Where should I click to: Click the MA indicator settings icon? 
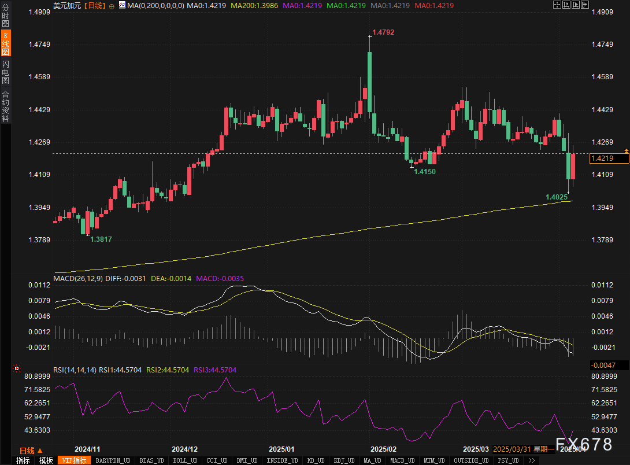click(x=122, y=5)
